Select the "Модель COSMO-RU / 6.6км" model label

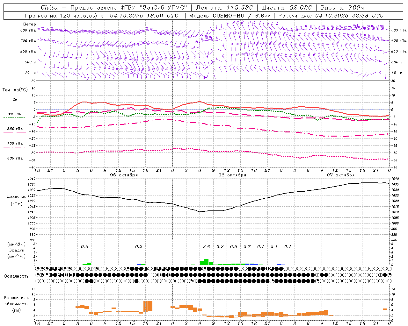point(230,16)
